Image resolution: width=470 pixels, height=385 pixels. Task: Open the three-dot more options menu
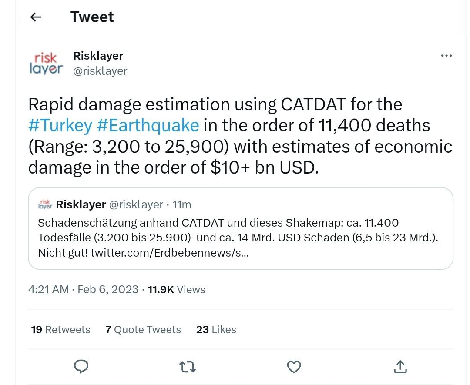coord(446,56)
